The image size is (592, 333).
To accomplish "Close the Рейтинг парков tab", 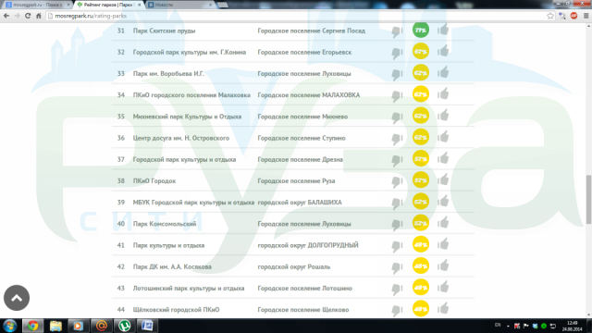I will [139, 5].
